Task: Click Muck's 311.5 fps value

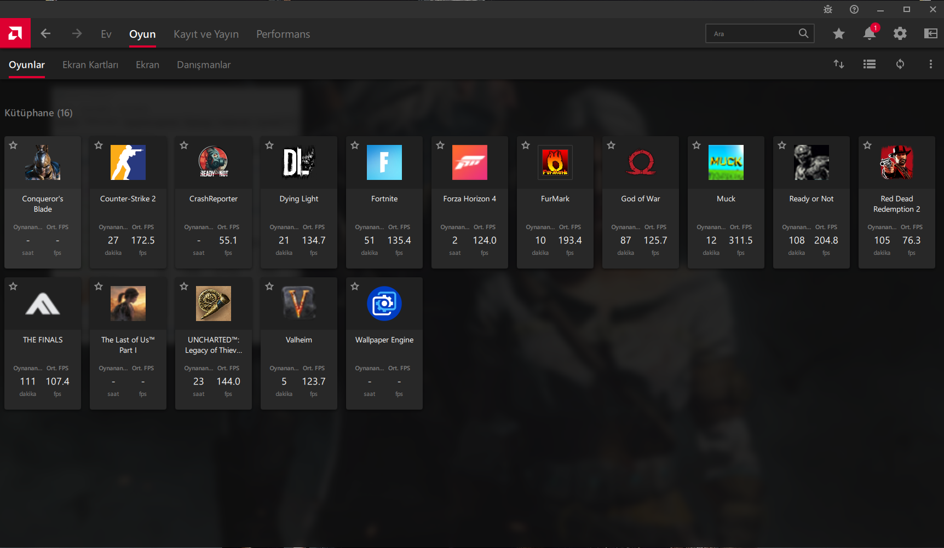Action: (740, 240)
